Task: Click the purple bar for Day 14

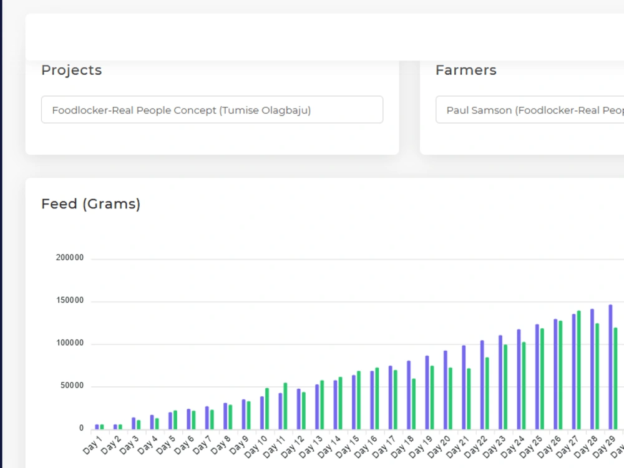Action: coord(336,405)
